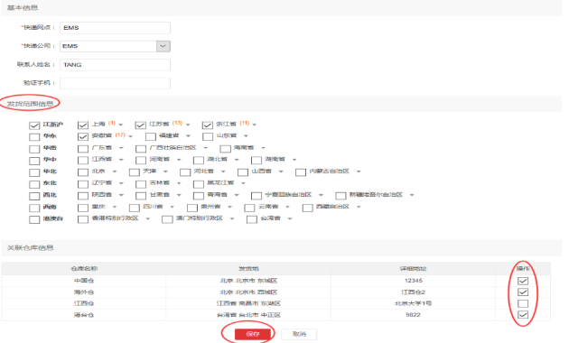Expand the 西藏自治区 city list arrow

(359, 207)
